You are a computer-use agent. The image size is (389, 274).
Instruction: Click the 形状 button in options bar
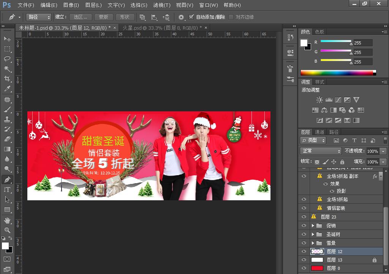[x=125, y=17]
